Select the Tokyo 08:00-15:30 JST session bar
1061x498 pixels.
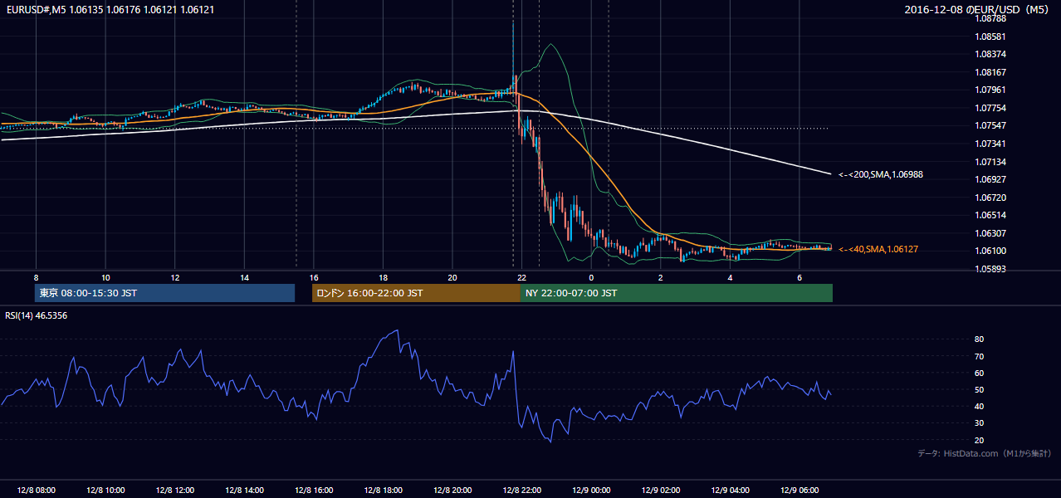click(165, 293)
